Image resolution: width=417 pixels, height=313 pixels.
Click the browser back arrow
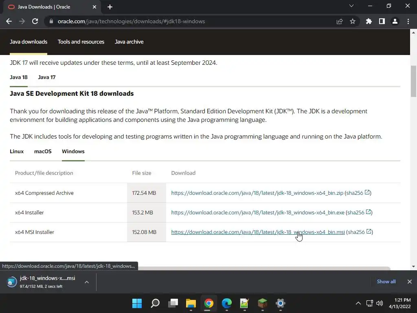9,21
